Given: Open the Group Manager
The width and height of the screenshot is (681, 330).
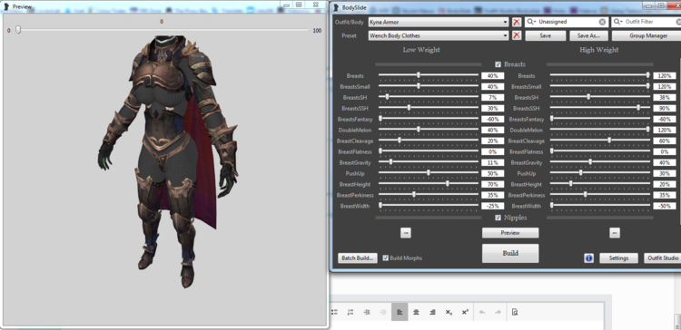Looking at the screenshot, I should click(x=646, y=35).
